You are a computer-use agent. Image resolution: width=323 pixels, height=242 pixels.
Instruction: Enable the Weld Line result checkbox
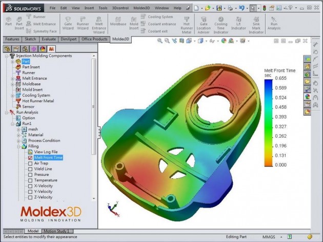(x=30, y=169)
